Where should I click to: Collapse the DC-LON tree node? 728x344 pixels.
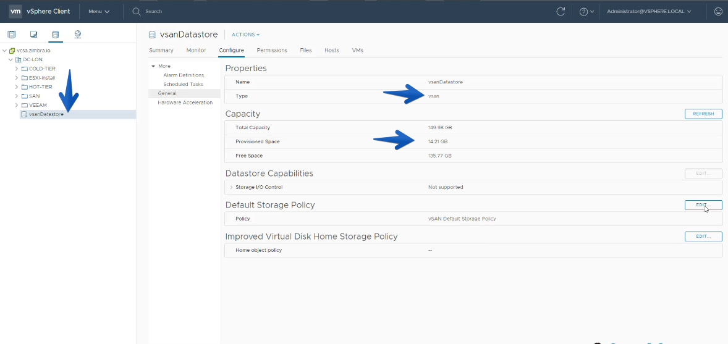pos(11,60)
